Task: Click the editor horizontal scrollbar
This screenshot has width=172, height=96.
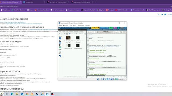Action: coord(96,75)
